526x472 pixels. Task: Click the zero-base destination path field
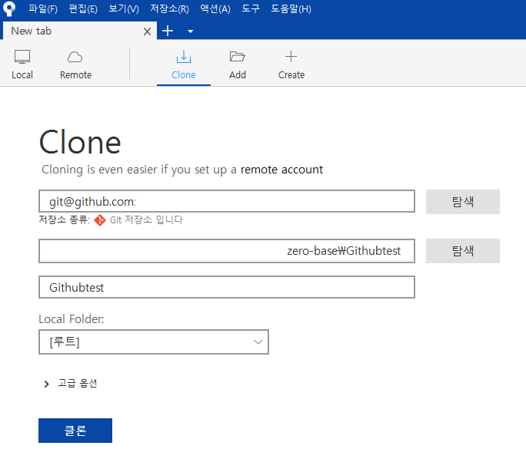[x=227, y=251]
